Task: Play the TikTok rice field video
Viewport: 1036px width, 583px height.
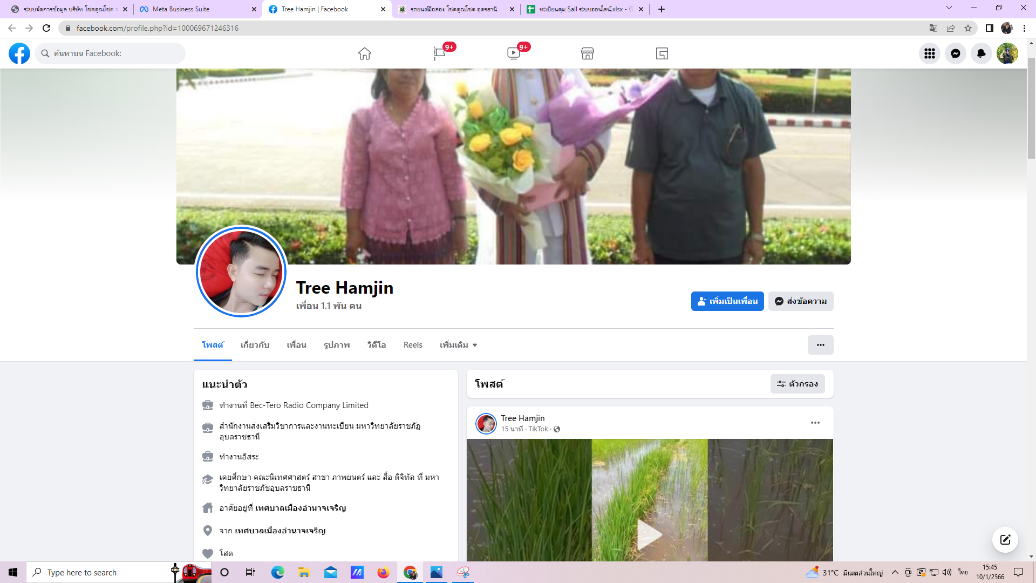Action: (649, 534)
